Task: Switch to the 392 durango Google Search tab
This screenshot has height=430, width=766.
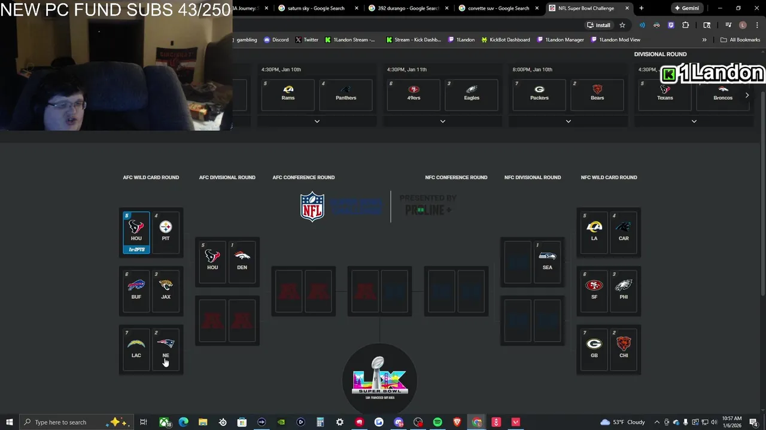Action: tap(409, 8)
